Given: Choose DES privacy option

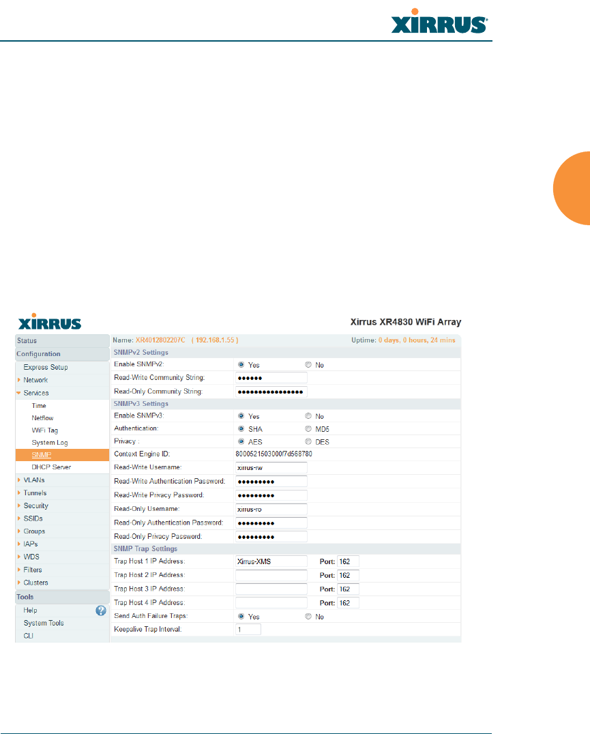Looking at the screenshot, I should click(308, 441).
